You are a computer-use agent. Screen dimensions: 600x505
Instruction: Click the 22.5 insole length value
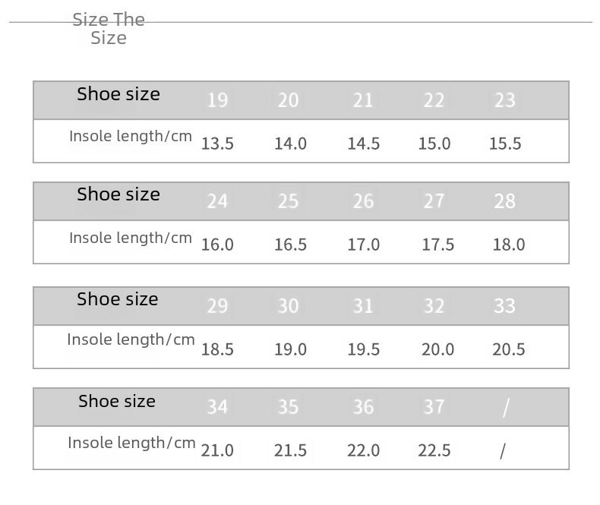[434, 450]
